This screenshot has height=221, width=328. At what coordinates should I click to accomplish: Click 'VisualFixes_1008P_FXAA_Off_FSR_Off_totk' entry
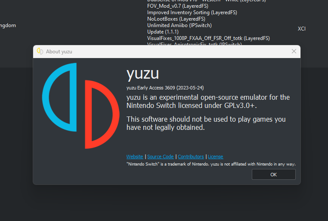pos(208,38)
